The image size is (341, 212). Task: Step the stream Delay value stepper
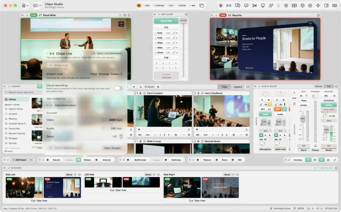click(121, 136)
